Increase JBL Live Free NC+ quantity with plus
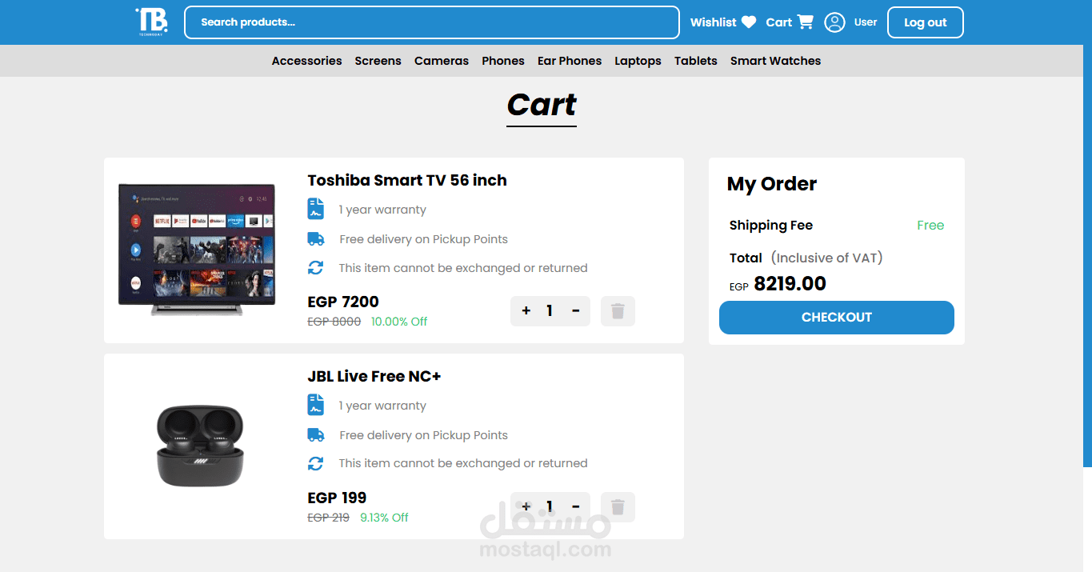Viewport: 1092px width, 572px height. pos(526,506)
